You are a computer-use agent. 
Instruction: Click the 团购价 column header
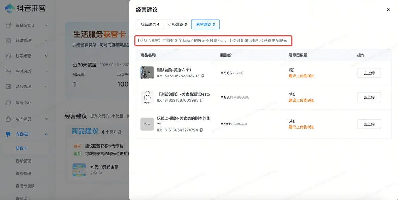point(226,55)
